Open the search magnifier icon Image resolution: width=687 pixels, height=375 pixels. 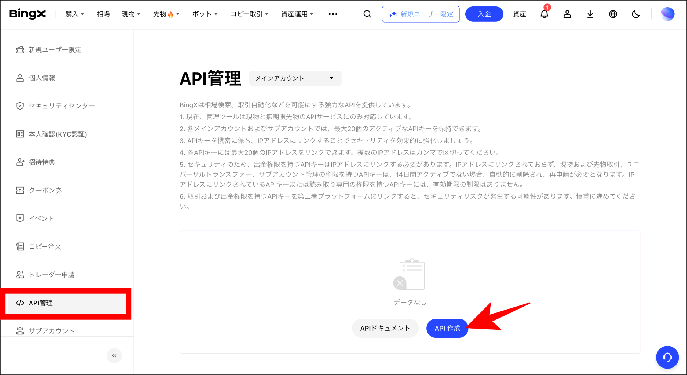pyautogui.click(x=367, y=14)
